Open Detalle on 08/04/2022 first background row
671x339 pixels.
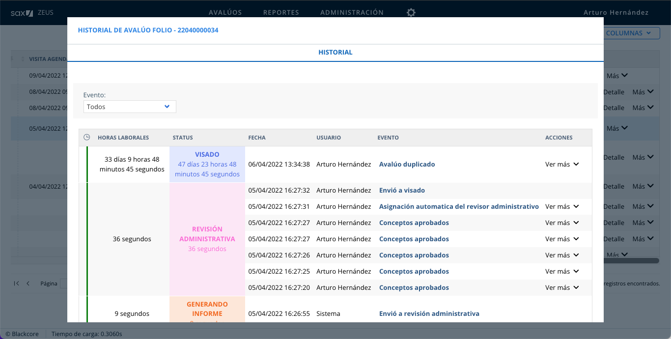(614, 92)
